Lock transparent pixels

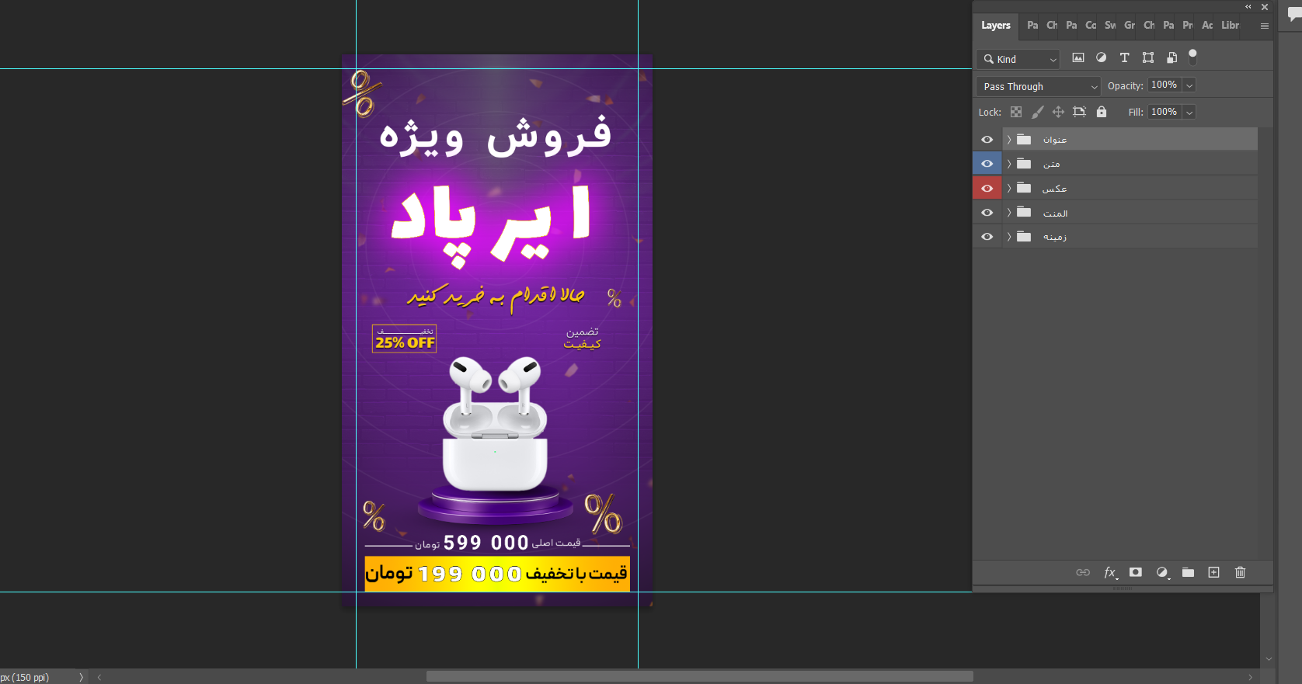(1016, 112)
